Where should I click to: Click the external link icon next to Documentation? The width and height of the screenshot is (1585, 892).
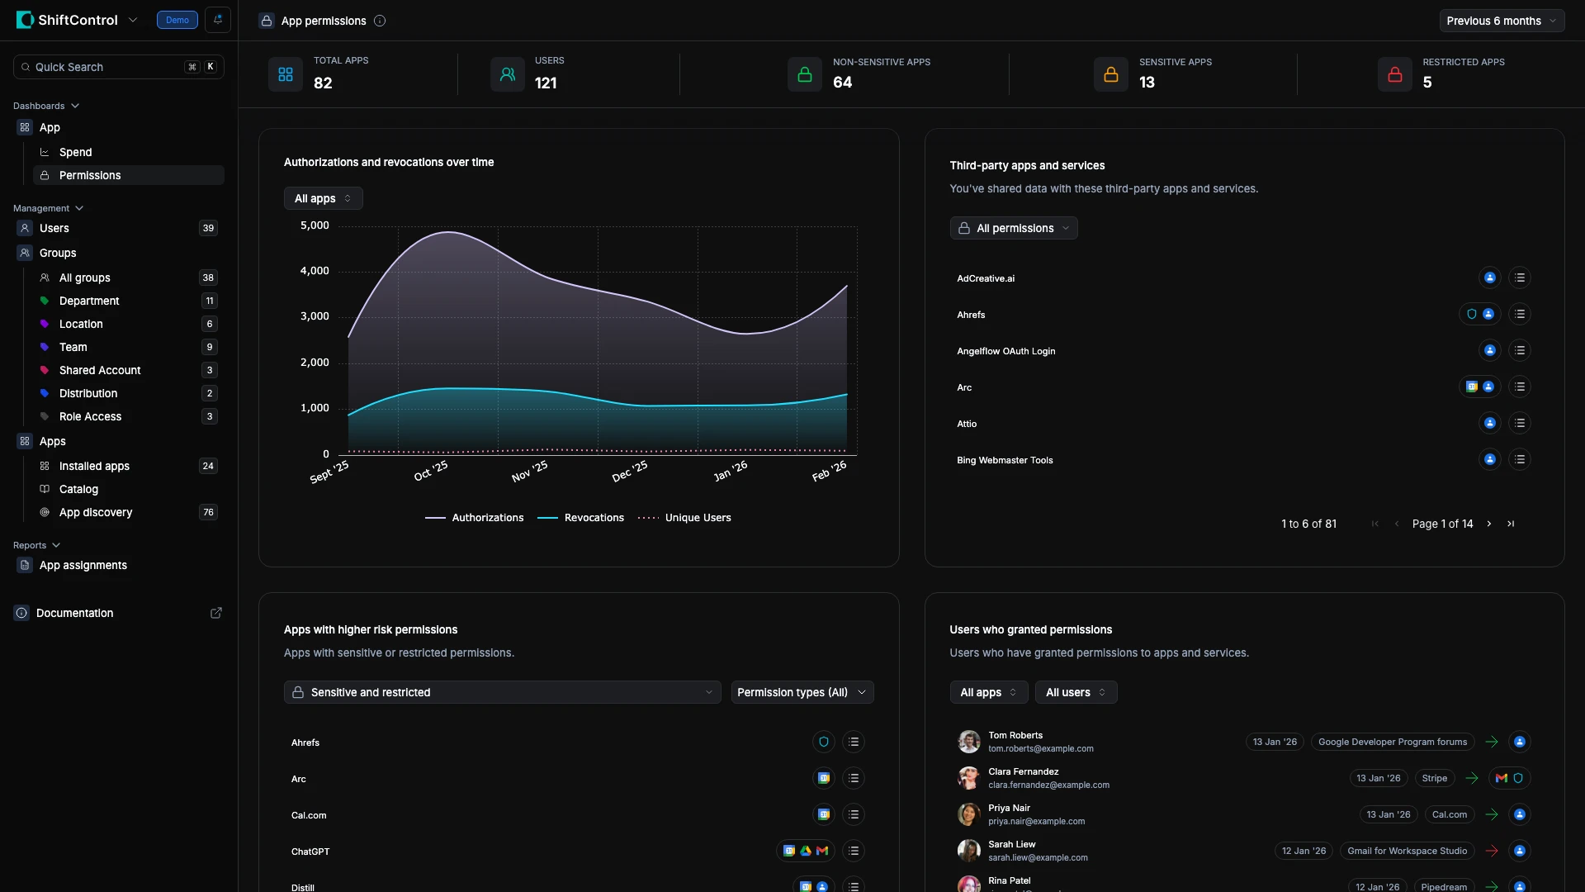tap(216, 613)
